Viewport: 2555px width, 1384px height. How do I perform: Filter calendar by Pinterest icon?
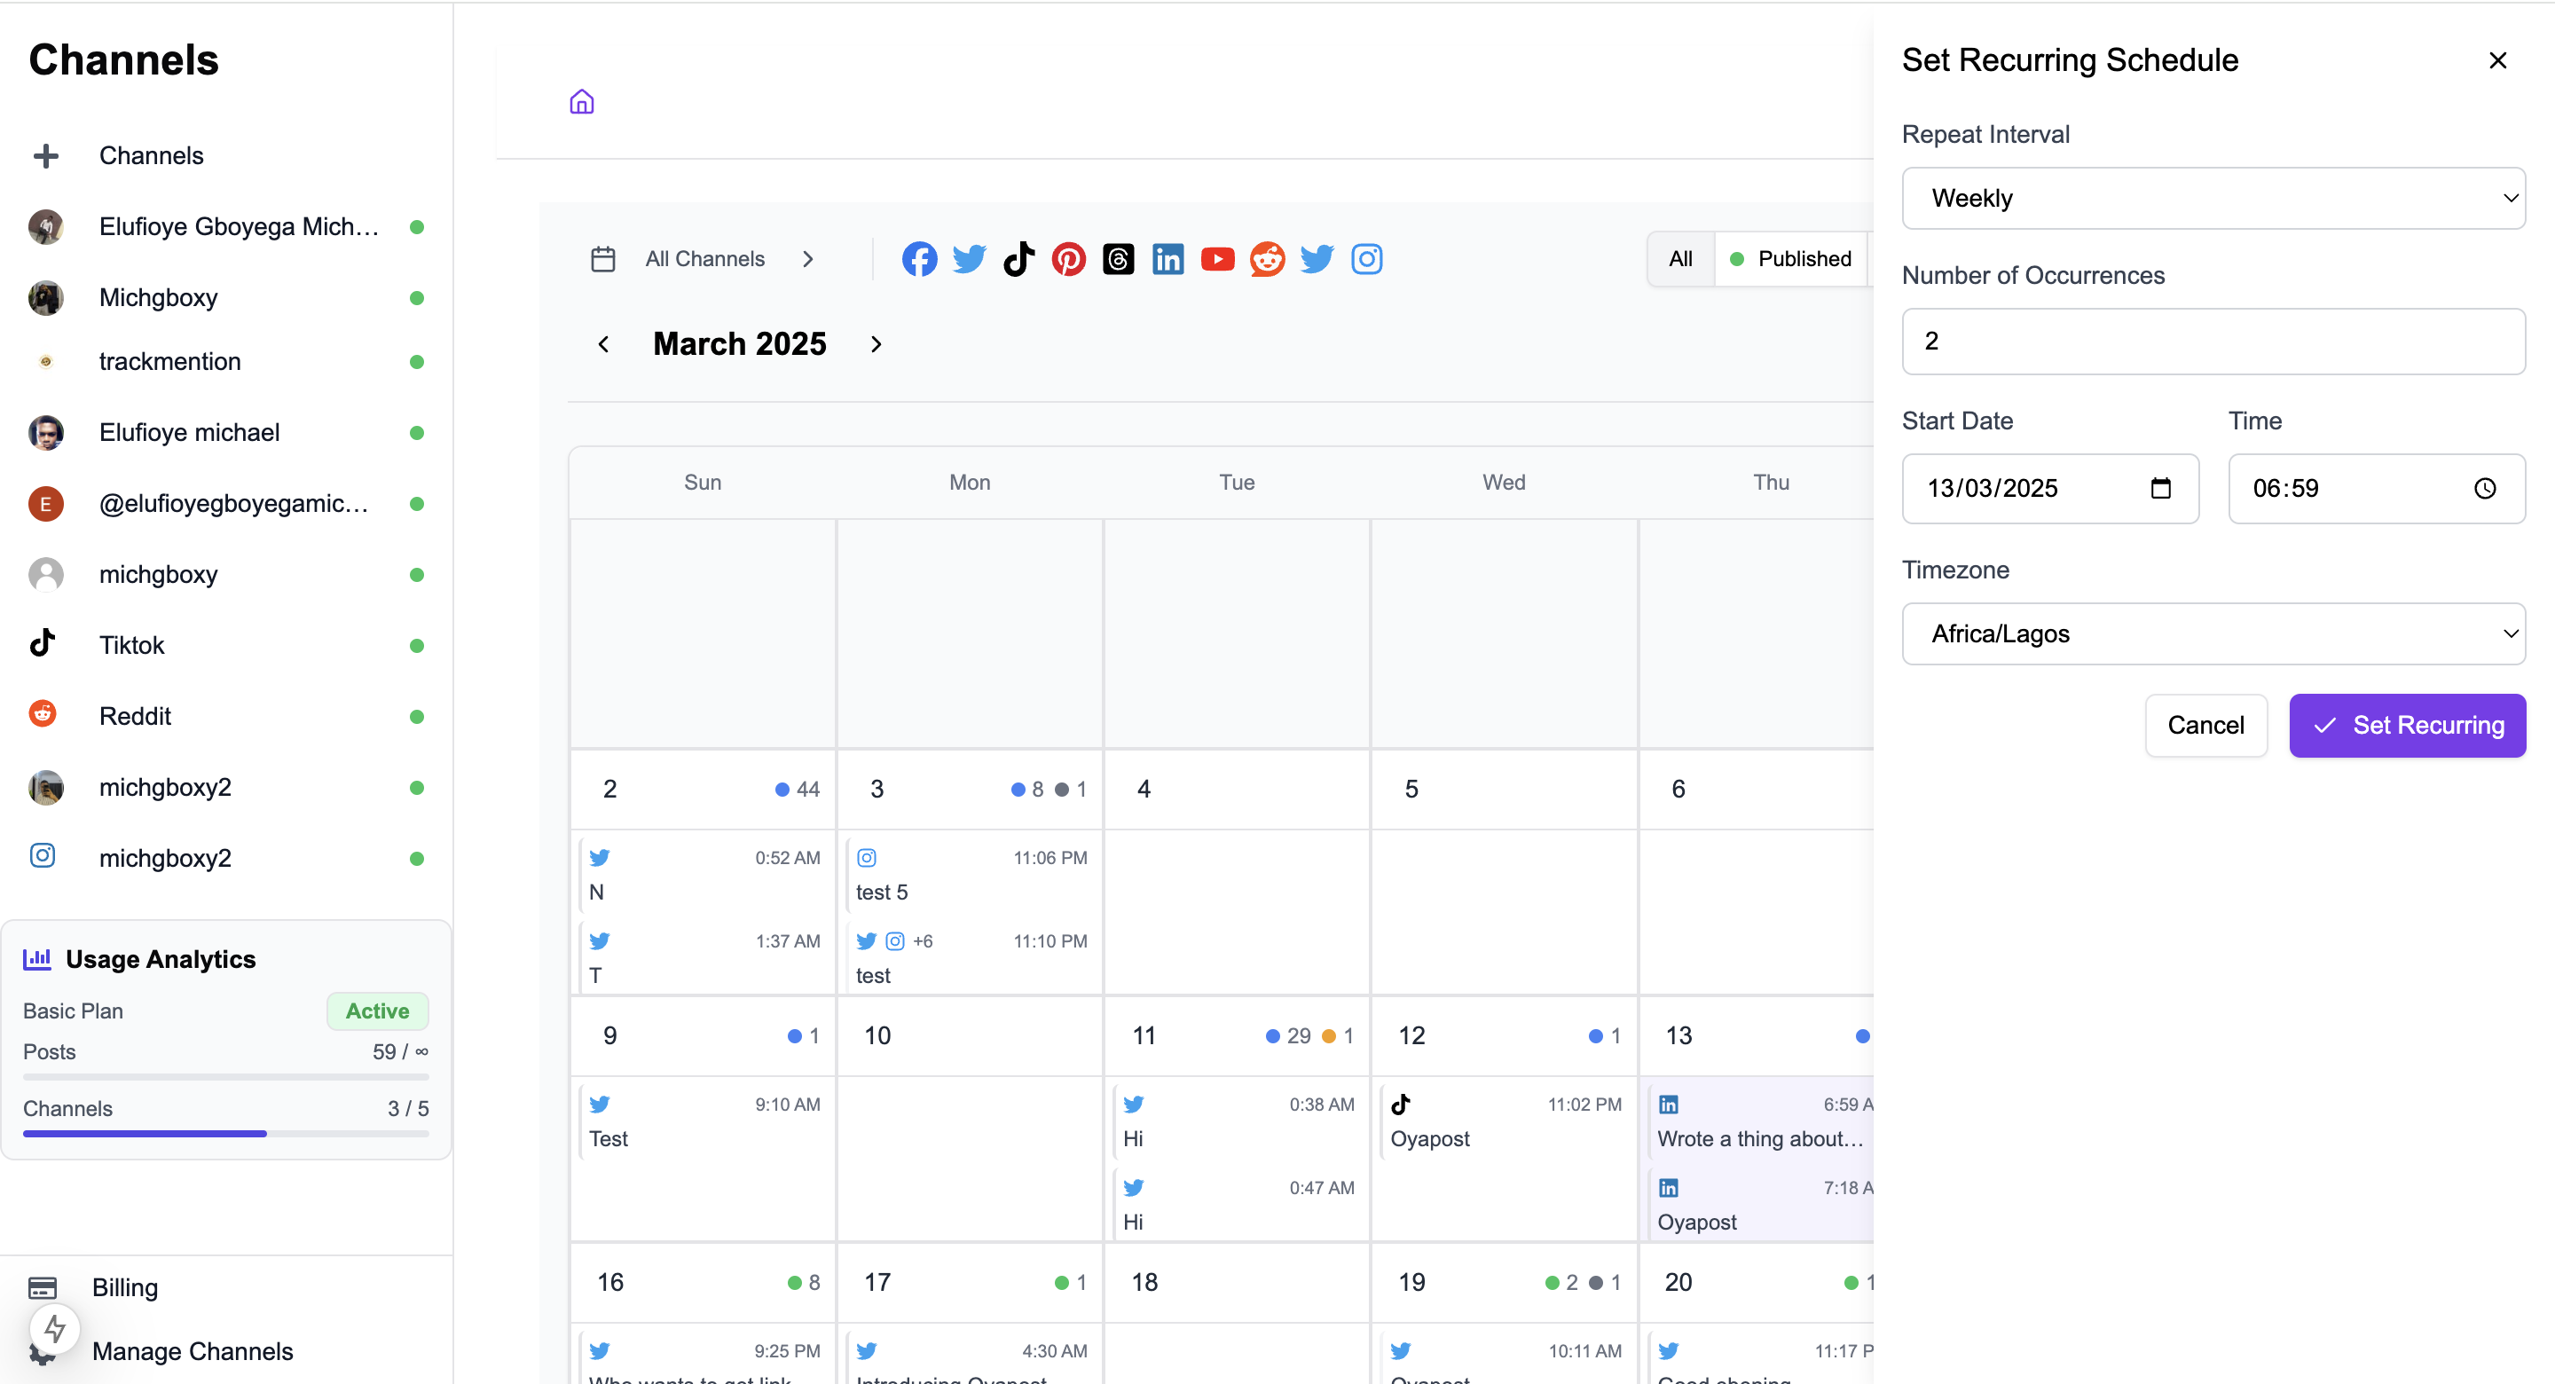[x=1068, y=259]
